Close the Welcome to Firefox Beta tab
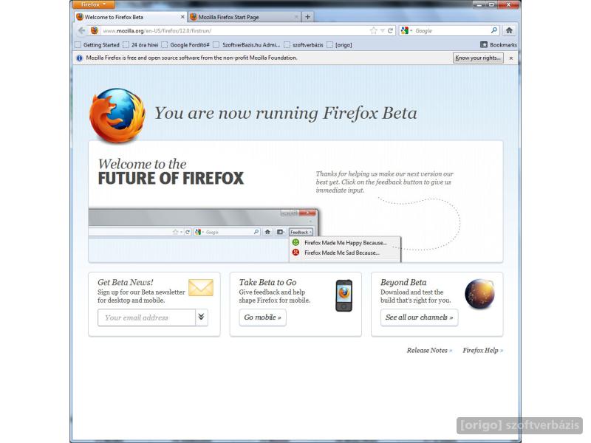Image resolution: width=591 pixels, height=443 pixels. (x=182, y=17)
